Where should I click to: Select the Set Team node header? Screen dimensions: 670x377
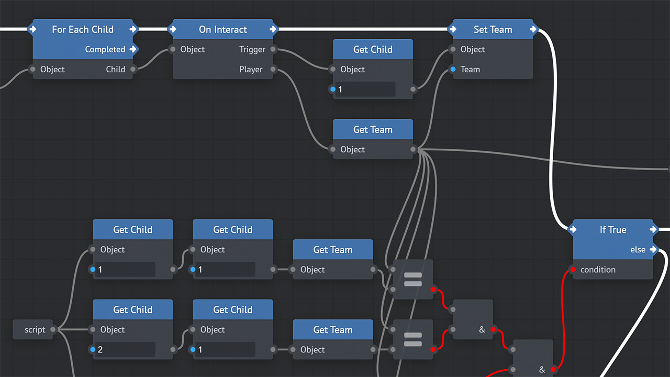(493, 29)
